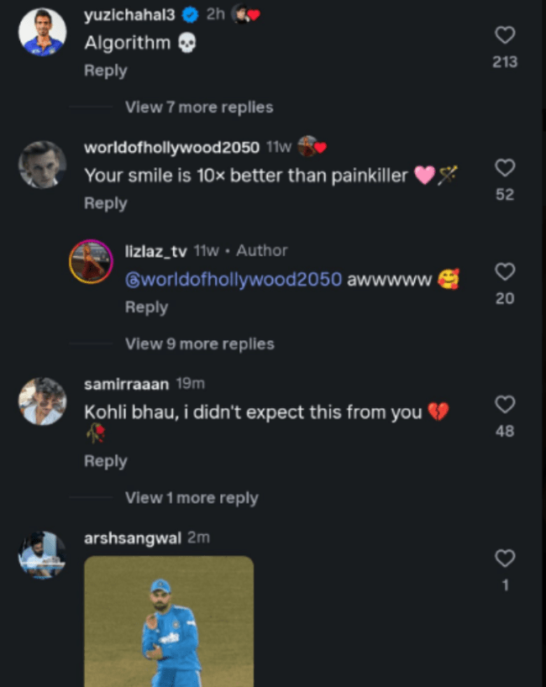Reply to yuzichahal3's Algorithm comment
This screenshot has width=546, height=687.
click(105, 71)
